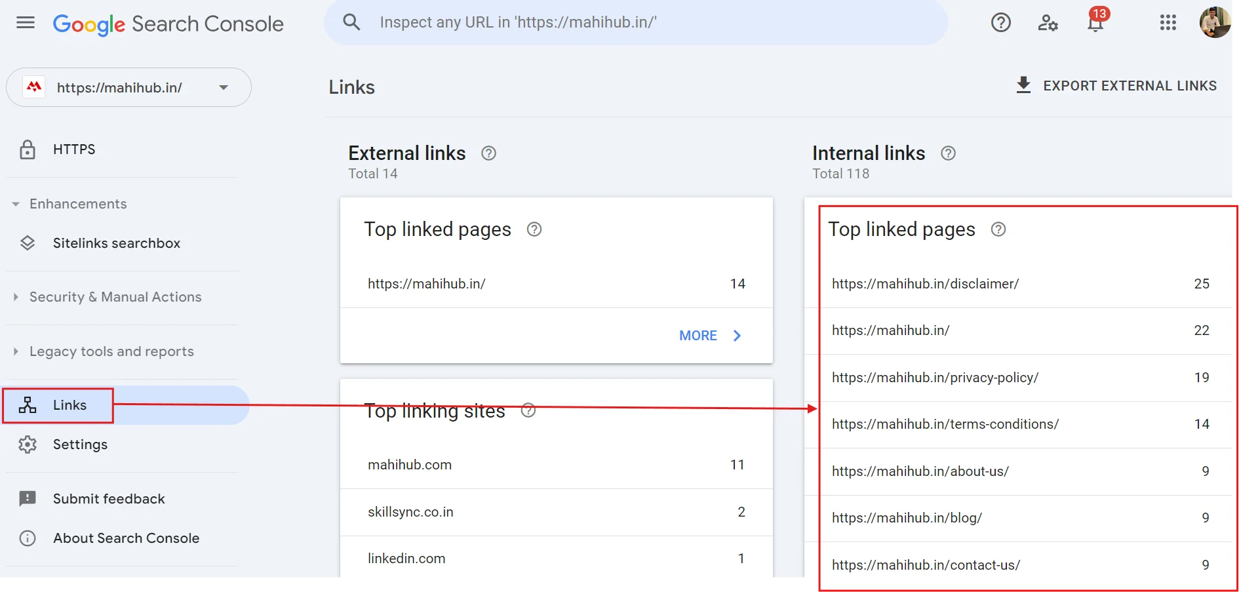
Task: Open the notifications bell with 13 alerts
Action: click(1095, 23)
